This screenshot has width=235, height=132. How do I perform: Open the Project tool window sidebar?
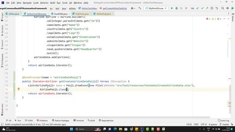coord(2,17)
